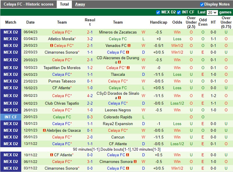Click the Over Under (2.5) column header
Image resolution: width=233 pixels, height=172 pixels.
(191, 22)
